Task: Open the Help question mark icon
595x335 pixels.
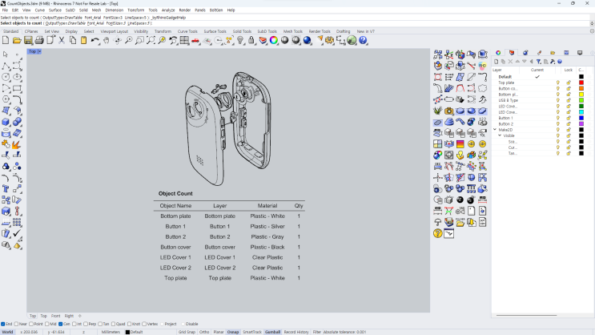Action: tap(363, 40)
